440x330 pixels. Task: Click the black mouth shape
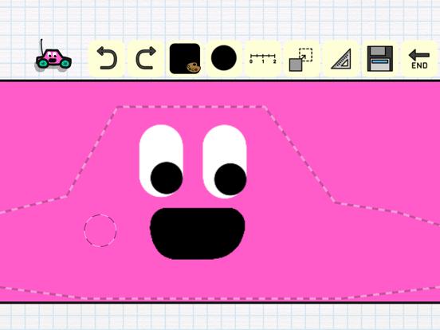[x=197, y=234]
